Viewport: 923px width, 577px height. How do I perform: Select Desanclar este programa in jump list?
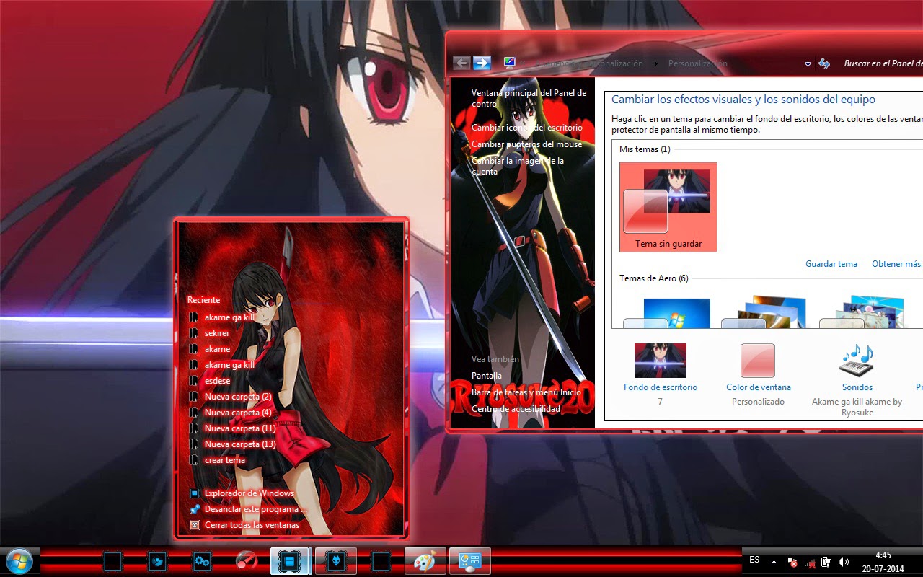pos(250,509)
